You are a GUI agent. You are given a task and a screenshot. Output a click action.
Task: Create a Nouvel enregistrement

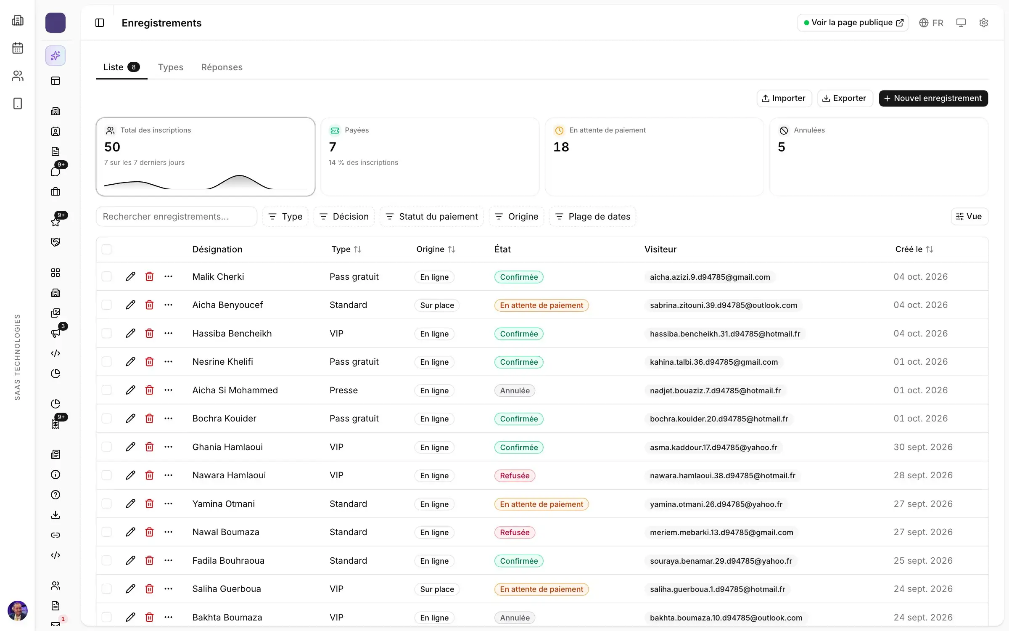(933, 98)
